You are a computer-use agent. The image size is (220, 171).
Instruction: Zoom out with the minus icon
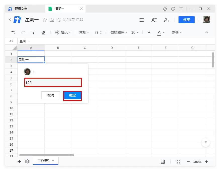pos(188,162)
